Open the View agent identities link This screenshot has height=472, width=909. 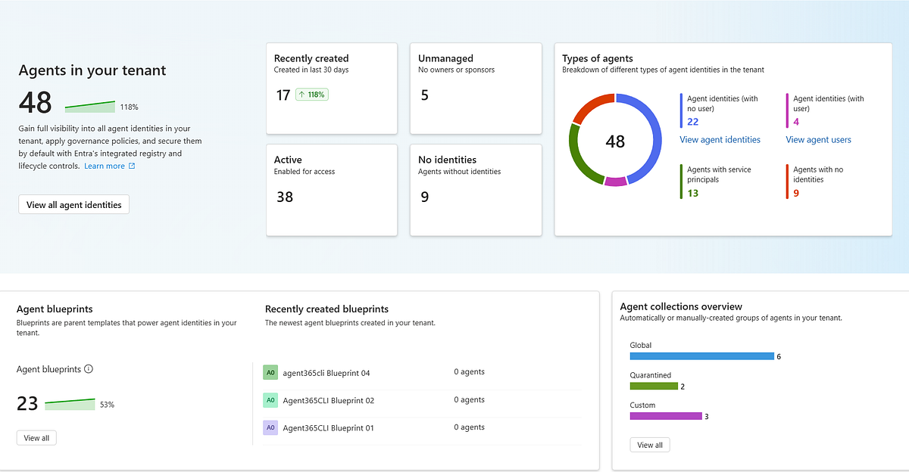720,139
